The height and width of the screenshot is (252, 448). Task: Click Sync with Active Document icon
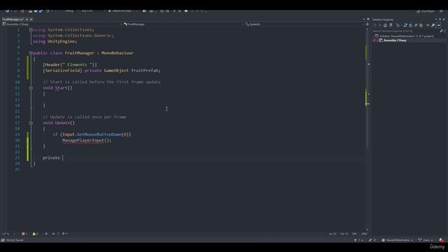(x=405, y=25)
